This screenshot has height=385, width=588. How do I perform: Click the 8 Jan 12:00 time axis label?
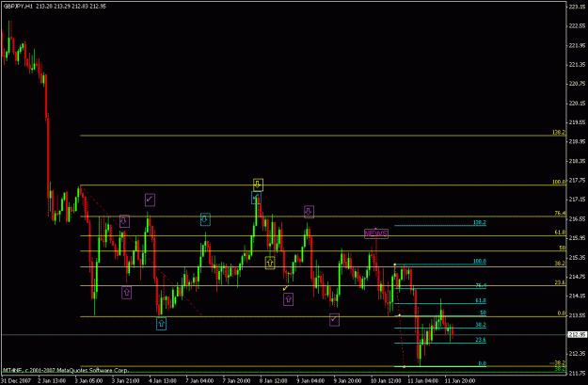tap(274, 380)
